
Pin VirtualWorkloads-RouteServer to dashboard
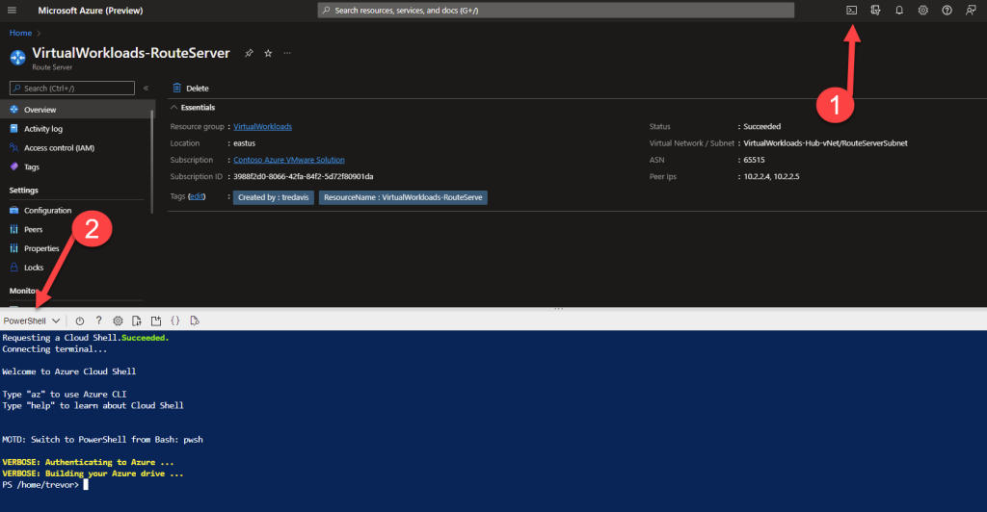[250, 53]
